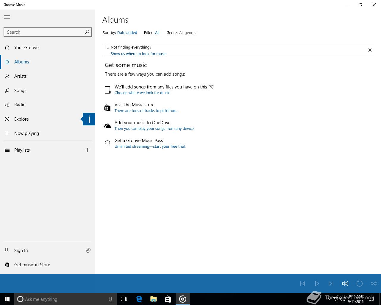Change Sort by Date added option
This screenshot has height=305, width=381.
pos(127,33)
